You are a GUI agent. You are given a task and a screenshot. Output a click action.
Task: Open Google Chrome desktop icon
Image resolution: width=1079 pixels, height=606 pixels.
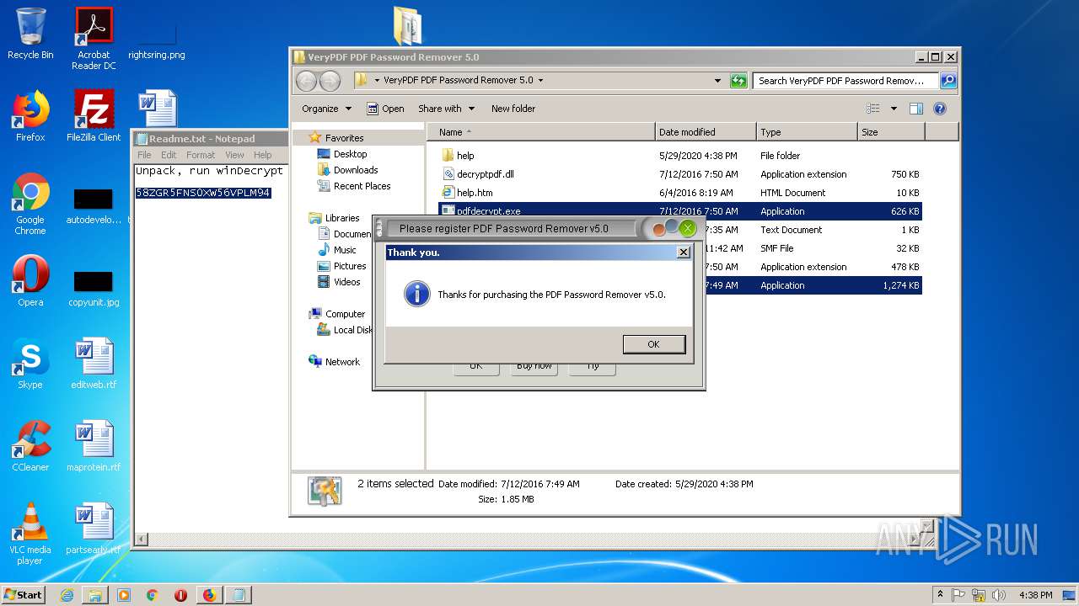[x=30, y=205]
